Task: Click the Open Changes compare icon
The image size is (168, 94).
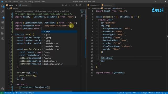Action: click(x=63, y=5)
